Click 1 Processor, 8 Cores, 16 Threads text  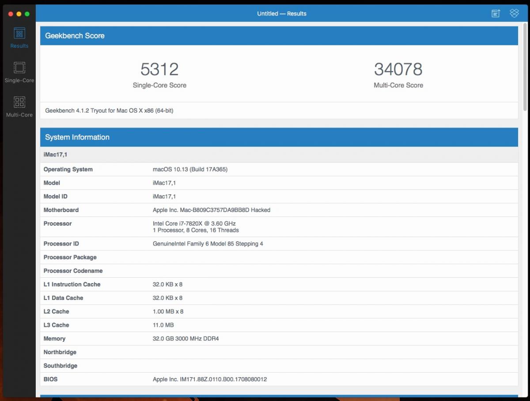(196, 230)
